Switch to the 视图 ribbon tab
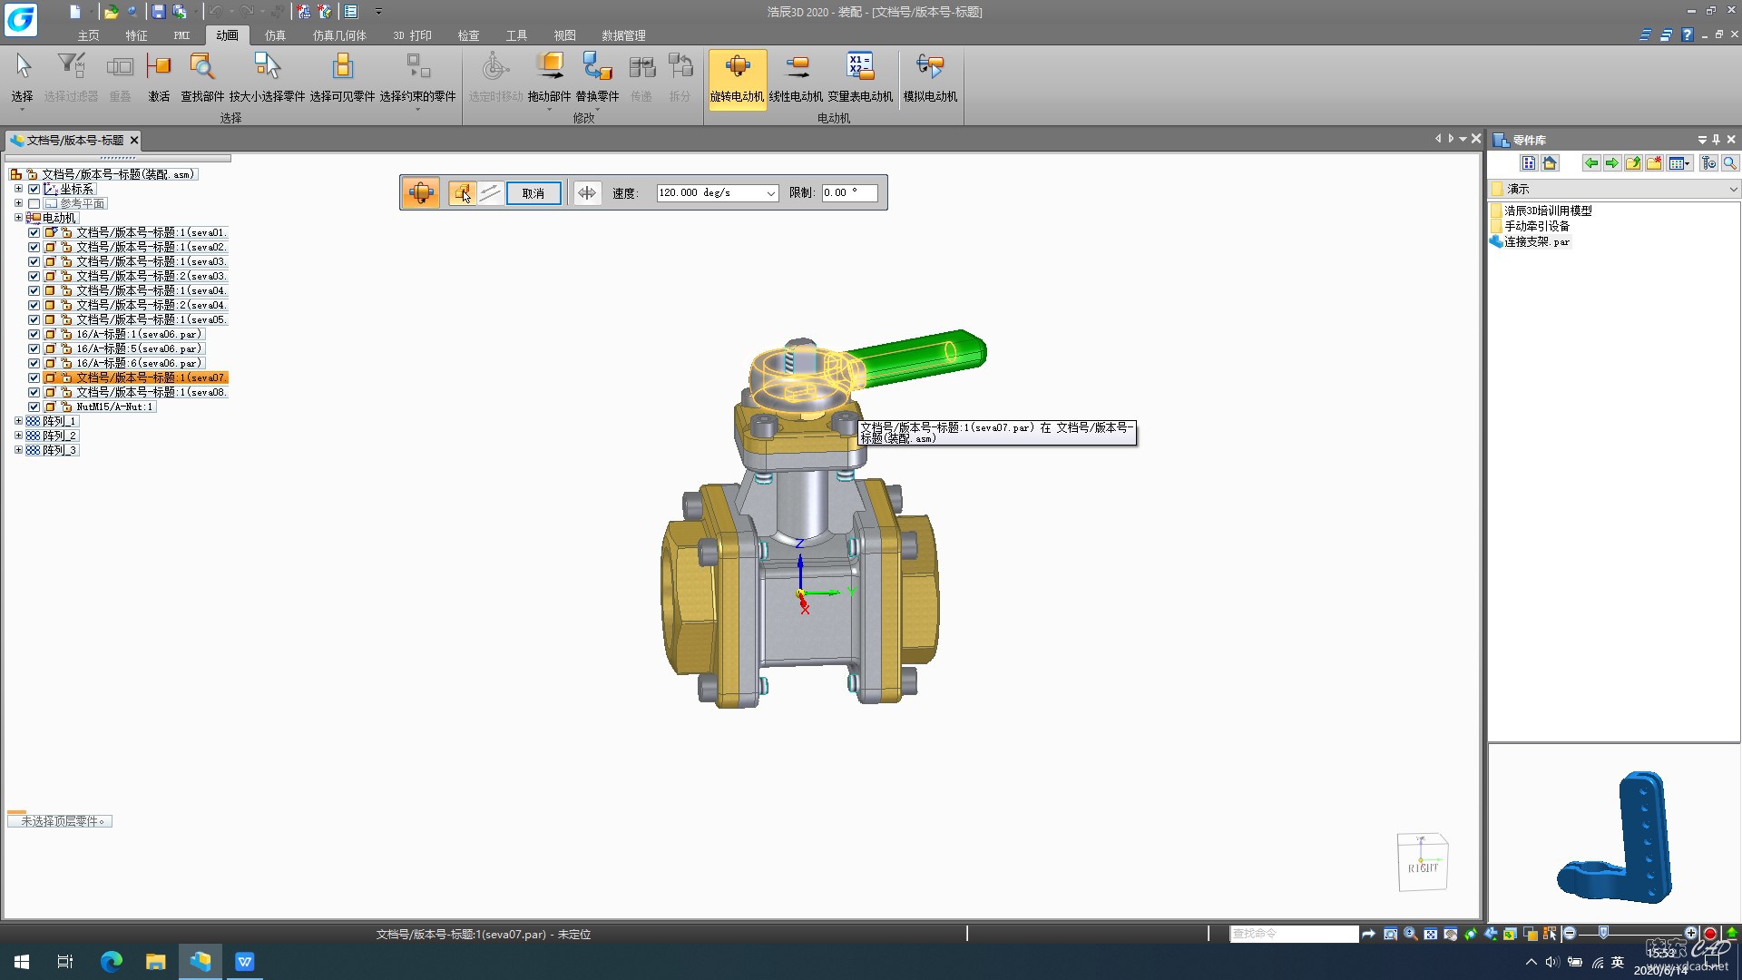Image resolution: width=1742 pixels, height=980 pixels. [564, 35]
